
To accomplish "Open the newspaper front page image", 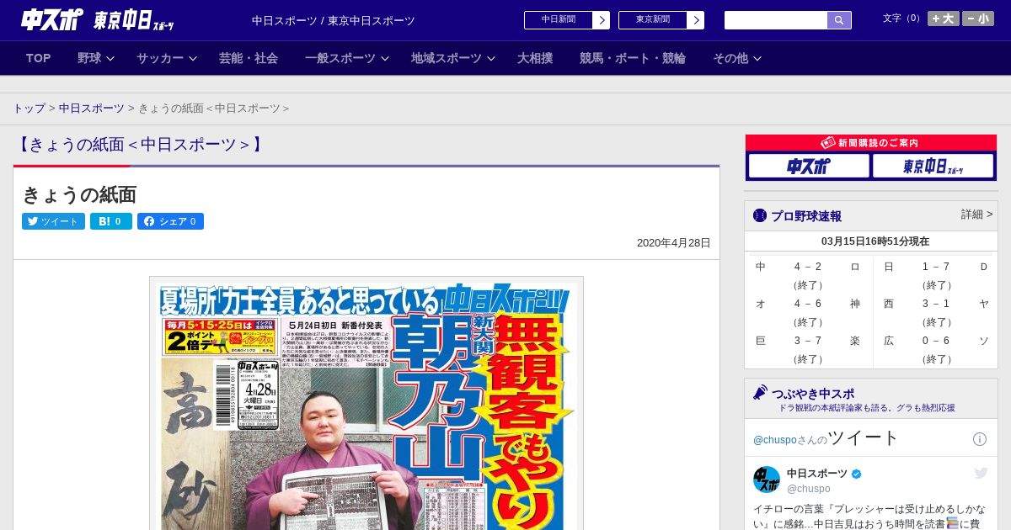I will (x=366, y=403).
